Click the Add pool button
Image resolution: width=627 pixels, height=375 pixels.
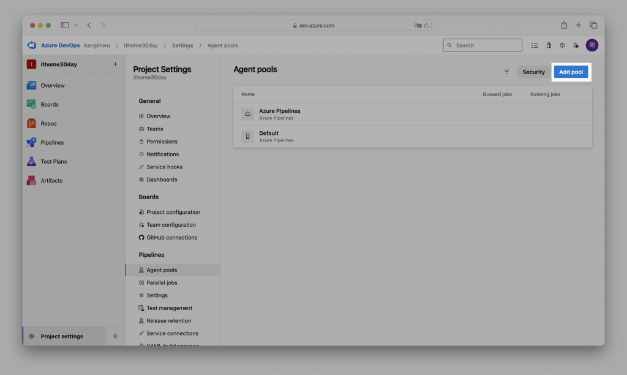point(571,72)
